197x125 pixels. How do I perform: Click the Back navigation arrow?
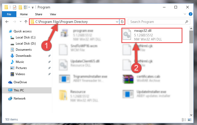(x=7, y=22)
